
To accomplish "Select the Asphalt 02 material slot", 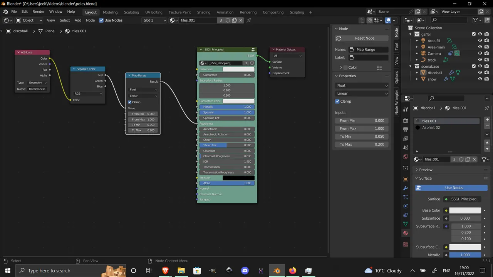I will tap(447, 127).
